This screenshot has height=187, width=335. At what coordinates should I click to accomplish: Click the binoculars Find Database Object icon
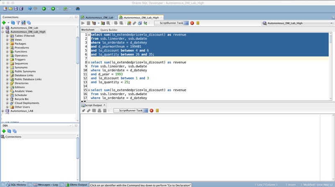click(78, 8)
